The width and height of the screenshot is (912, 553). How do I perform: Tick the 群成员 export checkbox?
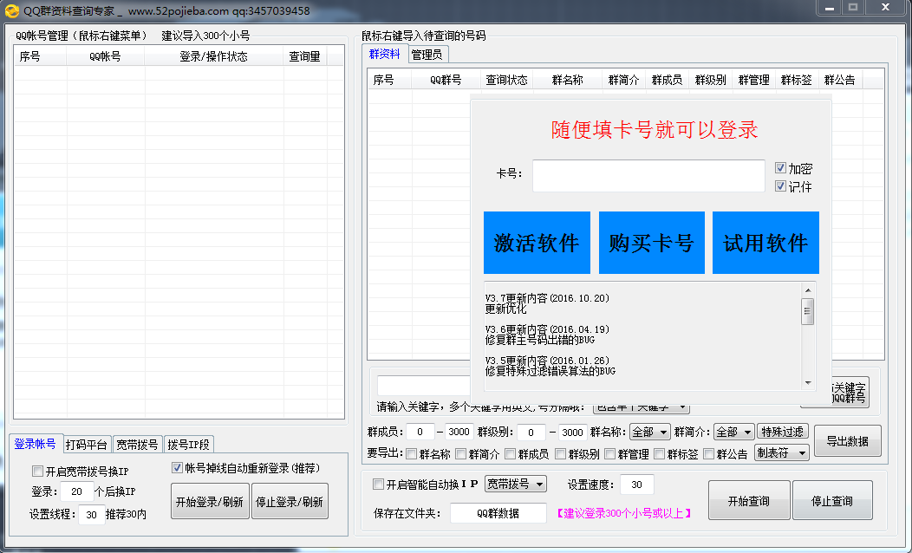[511, 453]
